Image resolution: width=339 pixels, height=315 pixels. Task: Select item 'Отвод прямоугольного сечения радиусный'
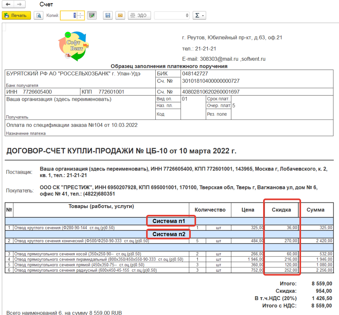[x=85, y=270]
